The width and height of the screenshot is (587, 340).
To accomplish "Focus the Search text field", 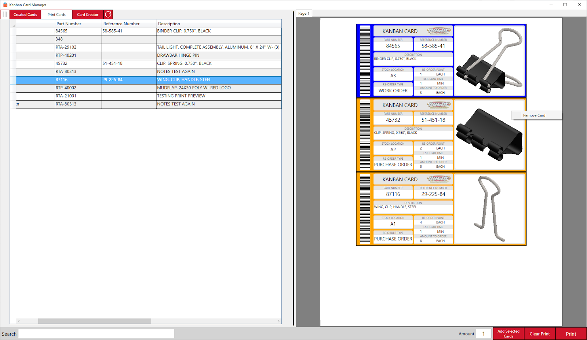I will (x=96, y=333).
